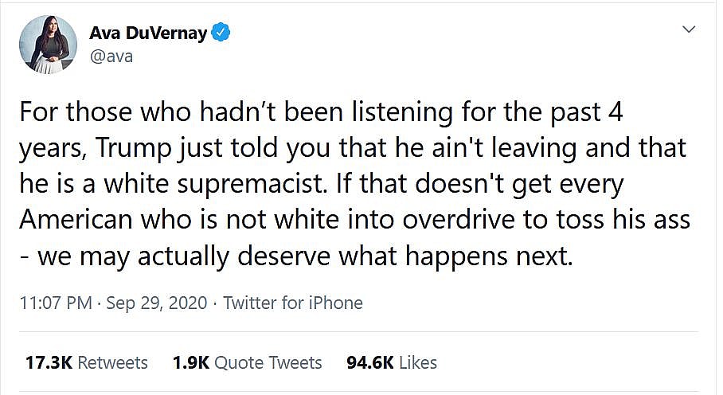Image resolution: width=723 pixels, height=395 pixels.
Task: Click the 11:07 PM timestamp
Action: tap(49, 303)
